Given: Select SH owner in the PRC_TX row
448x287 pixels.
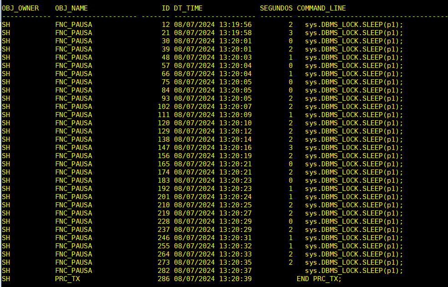Looking at the screenshot, I should [6, 279].
